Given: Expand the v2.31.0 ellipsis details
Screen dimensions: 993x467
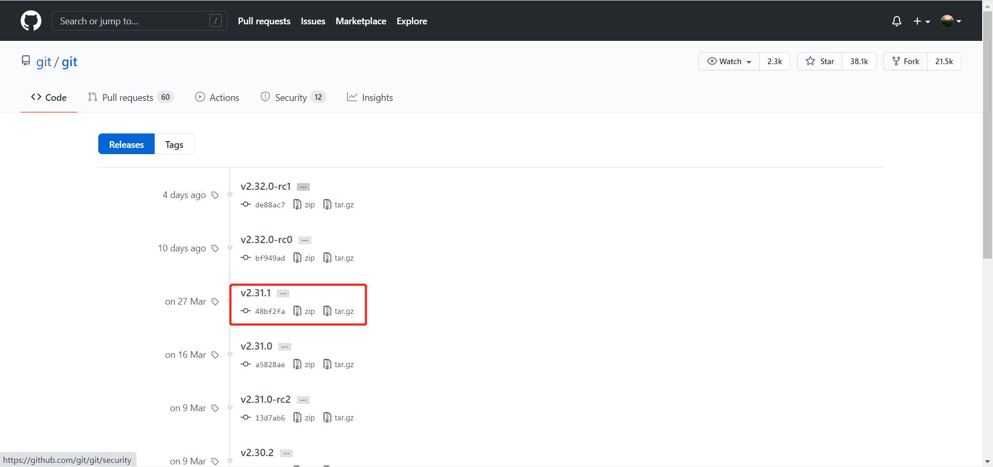Looking at the screenshot, I should 285,347.
